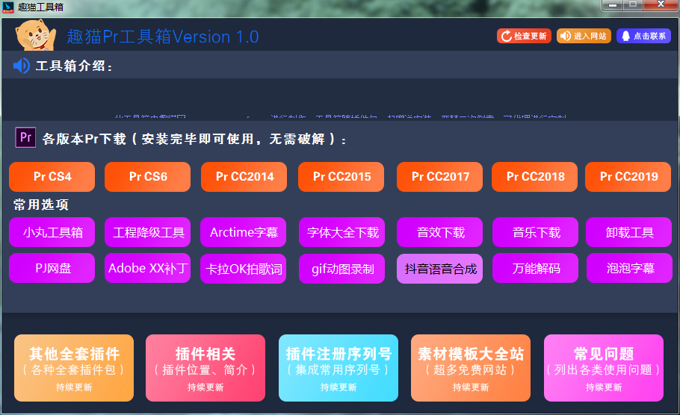Image resolution: width=680 pixels, height=415 pixels.
Task: Open website via 进入网站 button
Action: pos(584,36)
